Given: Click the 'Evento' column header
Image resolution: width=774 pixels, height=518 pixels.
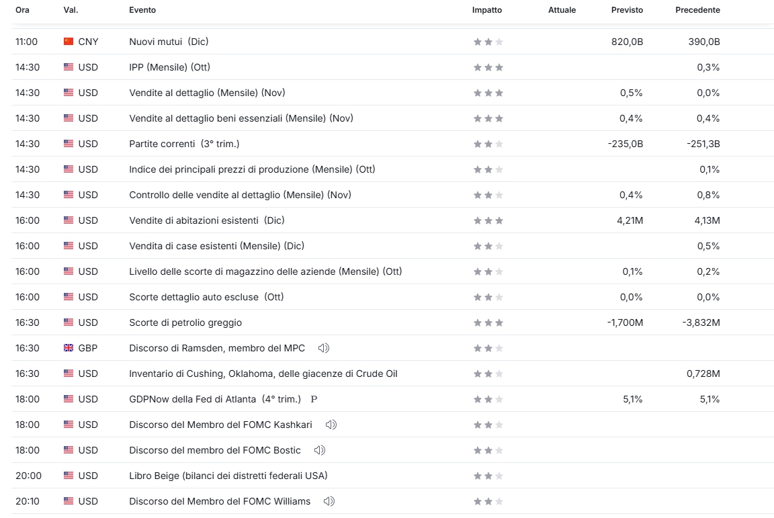Looking at the screenshot, I should pyautogui.click(x=142, y=10).
